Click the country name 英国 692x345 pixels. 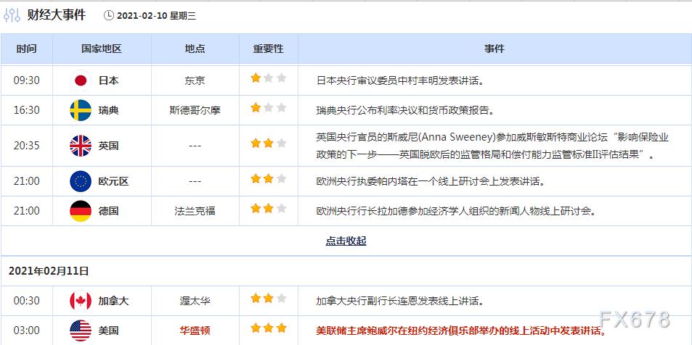[x=109, y=146]
